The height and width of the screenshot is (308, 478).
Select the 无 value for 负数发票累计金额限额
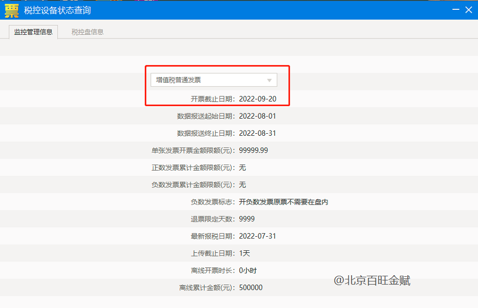(242, 185)
